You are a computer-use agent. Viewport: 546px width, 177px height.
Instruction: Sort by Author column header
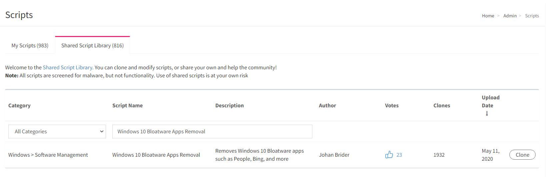(x=327, y=105)
